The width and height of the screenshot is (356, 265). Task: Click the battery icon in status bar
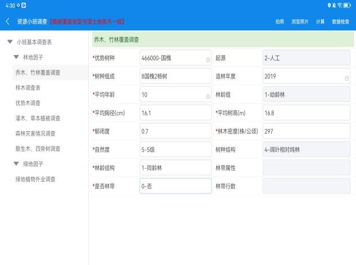point(347,5)
